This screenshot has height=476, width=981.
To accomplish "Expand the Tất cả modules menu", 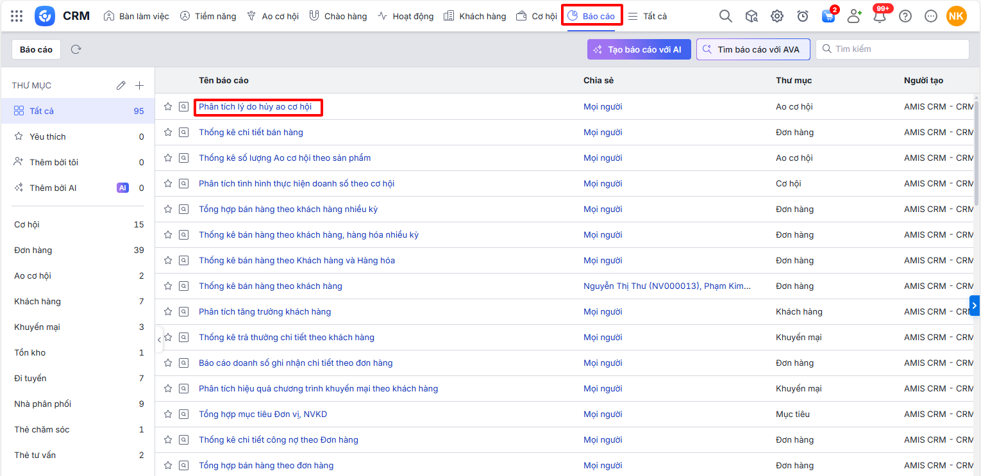I will (x=648, y=16).
